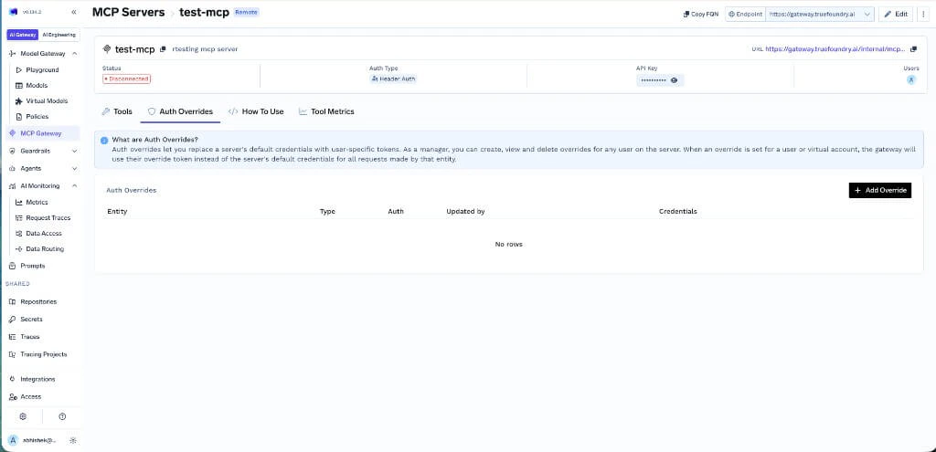Click the masked API Key field
The height and width of the screenshot is (452, 936).
[x=660, y=80]
